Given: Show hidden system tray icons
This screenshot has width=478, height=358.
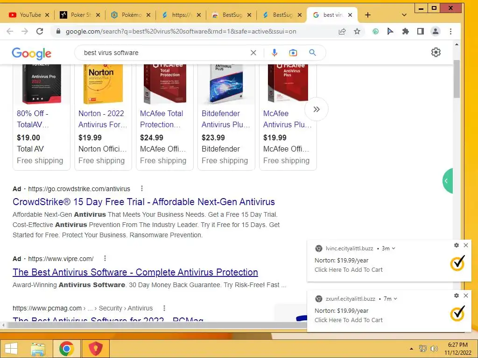Looking at the screenshot, I should point(411,349).
